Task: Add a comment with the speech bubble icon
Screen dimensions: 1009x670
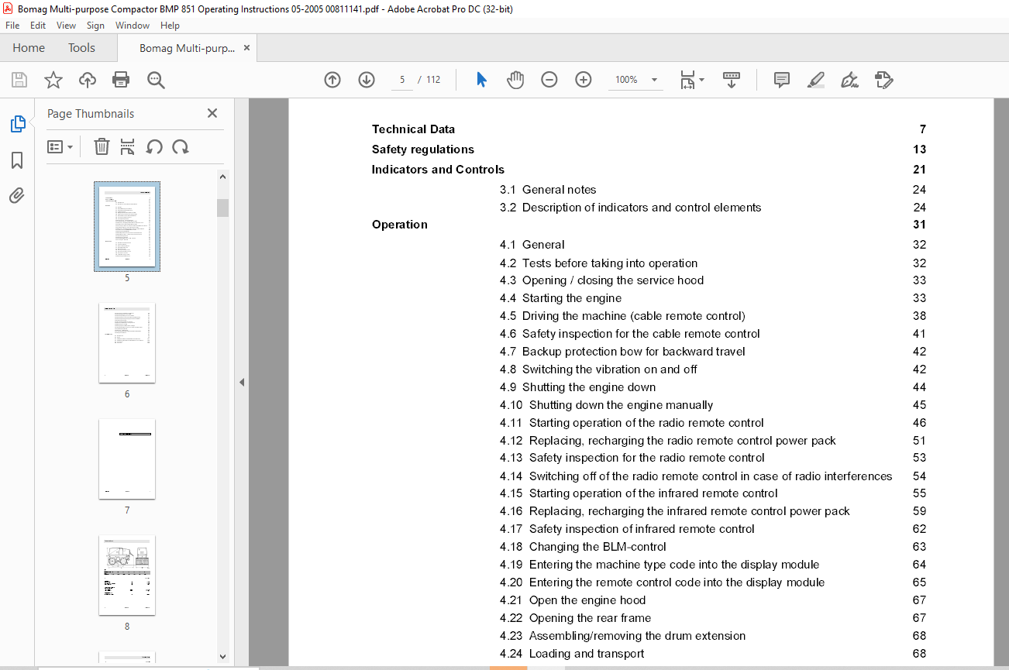Action: (x=782, y=80)
